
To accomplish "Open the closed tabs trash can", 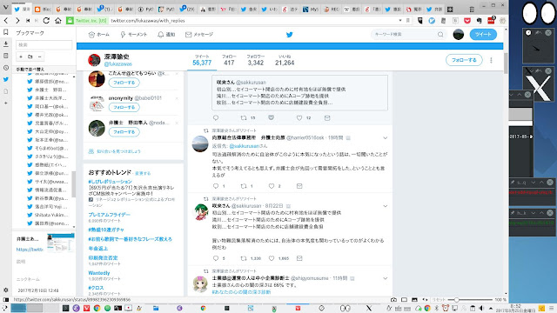I will point(472,10).
